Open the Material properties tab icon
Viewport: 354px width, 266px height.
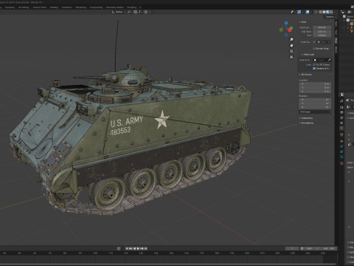point(341,163)
